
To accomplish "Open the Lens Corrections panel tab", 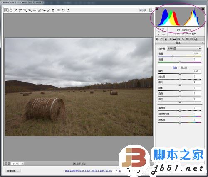I will (178, 39).
